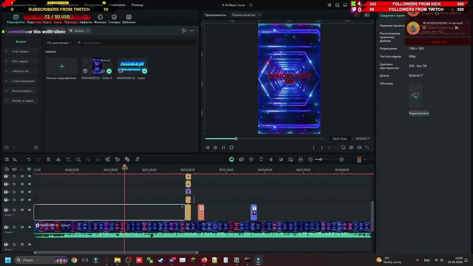
Task: Undo the last timeline action
Action: [29, 160]
